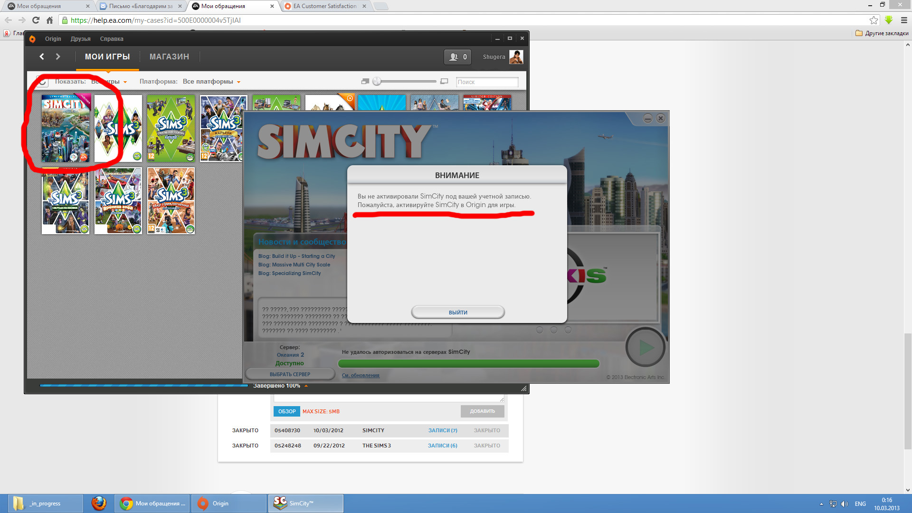This screenshot has width=912, height=513.
Task: Select the Sims 3 Карьера game tile
Action: point(221,128)
